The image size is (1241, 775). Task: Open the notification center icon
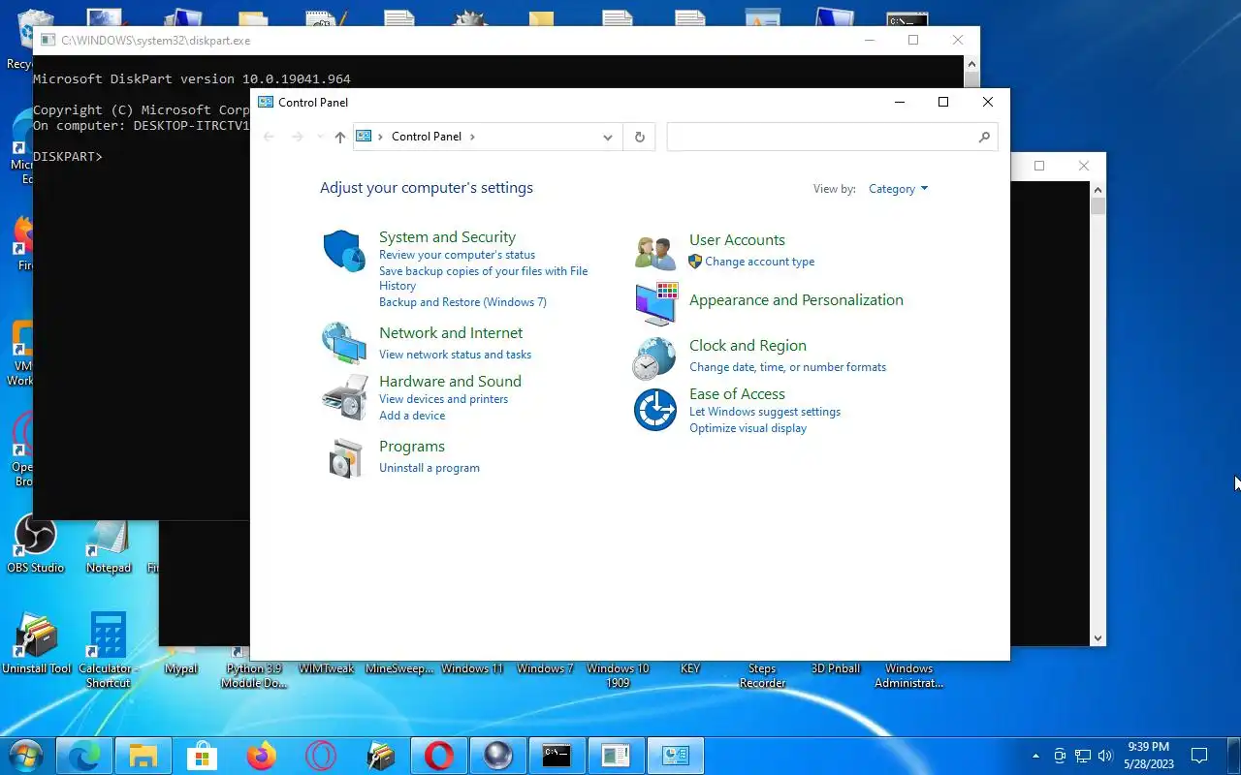point(1199,756)
